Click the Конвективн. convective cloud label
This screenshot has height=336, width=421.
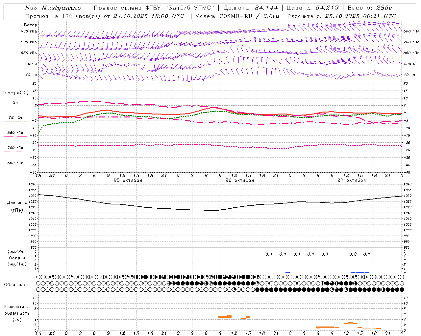coord(17,307)
